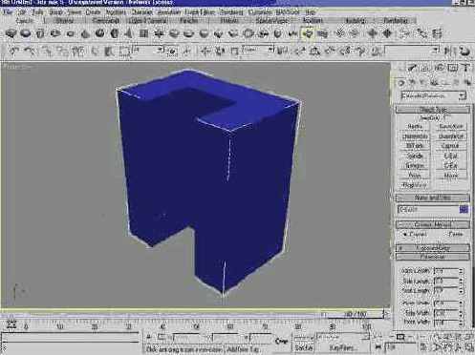Viewport: 475px width, 355px height.
Task: Open the Selected key filter dropdown
Action: tap(343, 337)
